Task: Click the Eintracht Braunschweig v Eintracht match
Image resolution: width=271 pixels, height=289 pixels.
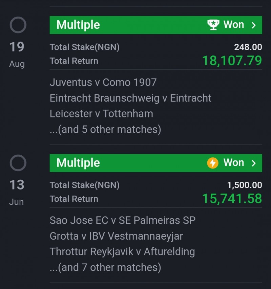Action: pos(130,98)
